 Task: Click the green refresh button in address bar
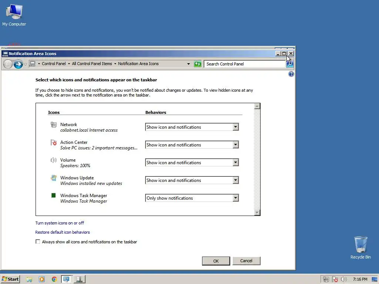pyautogui.click(x=198, y=64)
